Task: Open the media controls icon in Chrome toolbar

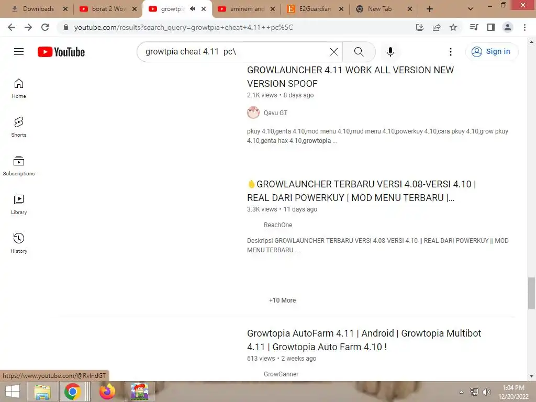Action: tap(474, 27)
